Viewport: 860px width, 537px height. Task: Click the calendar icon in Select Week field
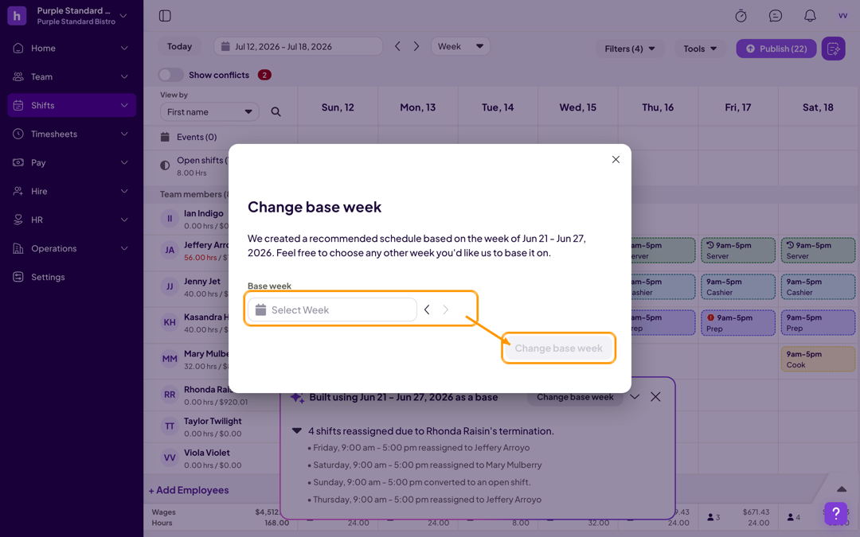click(x=261, y=309)
